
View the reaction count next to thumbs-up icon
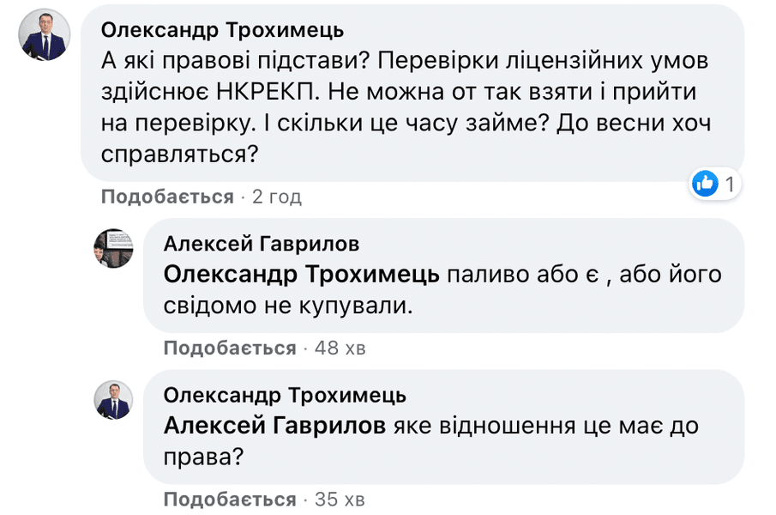coord(728,184)
